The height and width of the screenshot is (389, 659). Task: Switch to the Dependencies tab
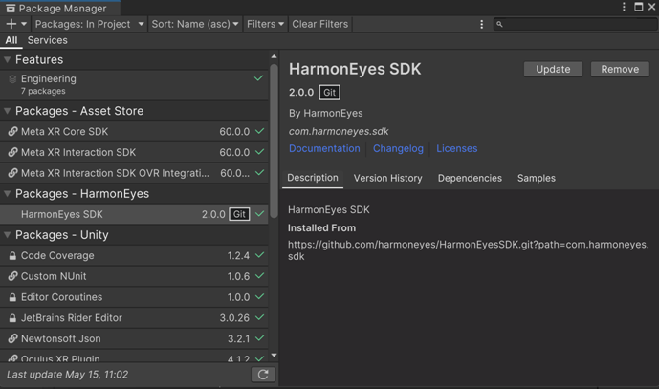pyautogui.click(x=470, y=178)
